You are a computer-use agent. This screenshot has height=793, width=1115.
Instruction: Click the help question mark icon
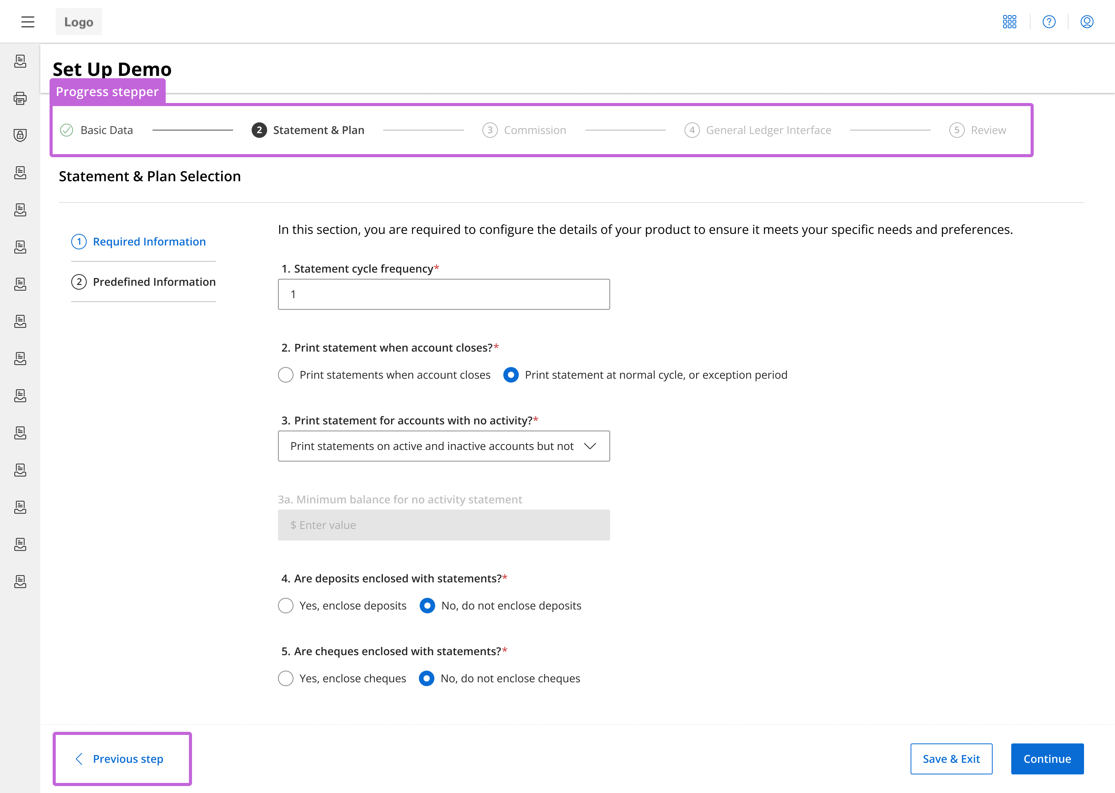point(1049,21)
